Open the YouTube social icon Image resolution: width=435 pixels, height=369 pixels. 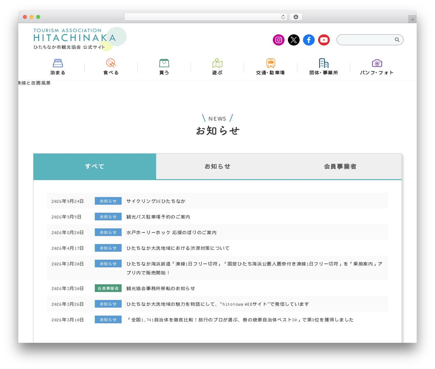(324, 40)
